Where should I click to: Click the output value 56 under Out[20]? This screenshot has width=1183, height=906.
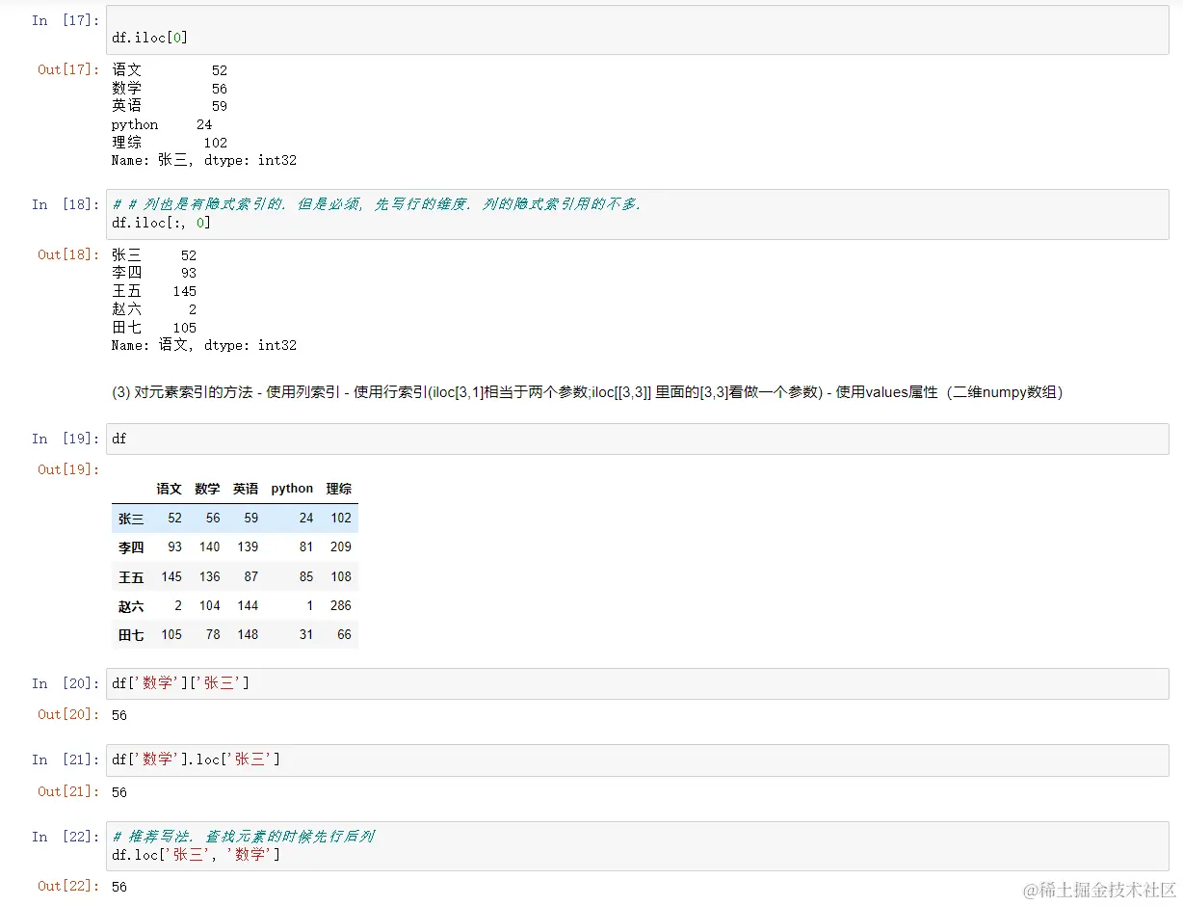click(x=119, y=715)
